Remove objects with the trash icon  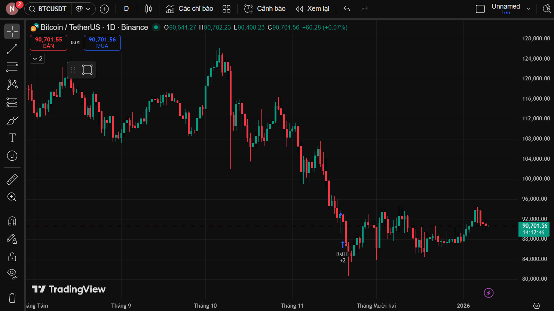click(x=12, y=298)
